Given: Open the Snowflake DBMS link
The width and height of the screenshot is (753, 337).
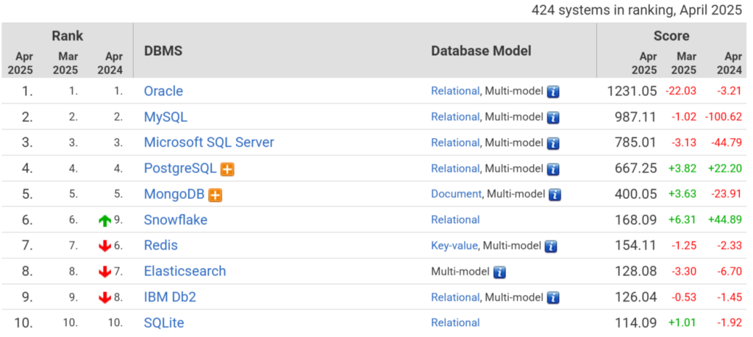Looking at the screenshot, I should (x=175, y=220).
